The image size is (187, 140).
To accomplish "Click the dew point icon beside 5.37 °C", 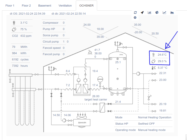I will point(153,68).
